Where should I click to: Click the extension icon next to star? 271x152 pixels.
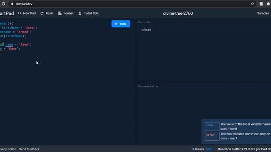(261, 4)
